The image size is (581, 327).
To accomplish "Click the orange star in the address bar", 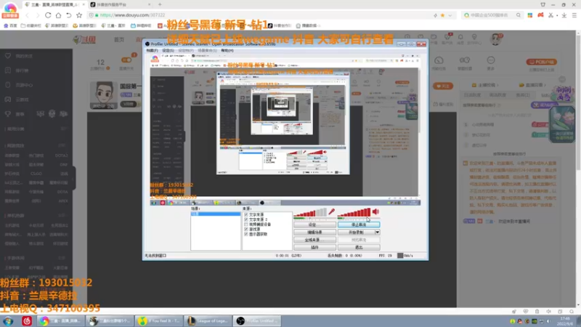I will (x=442, y=15).
